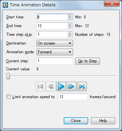Step back one animation frame
This screenshot has height=131, width=122.
click(51, 86)
